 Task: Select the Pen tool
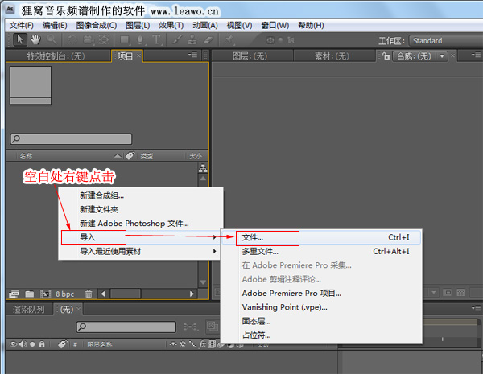coord(140,39)
